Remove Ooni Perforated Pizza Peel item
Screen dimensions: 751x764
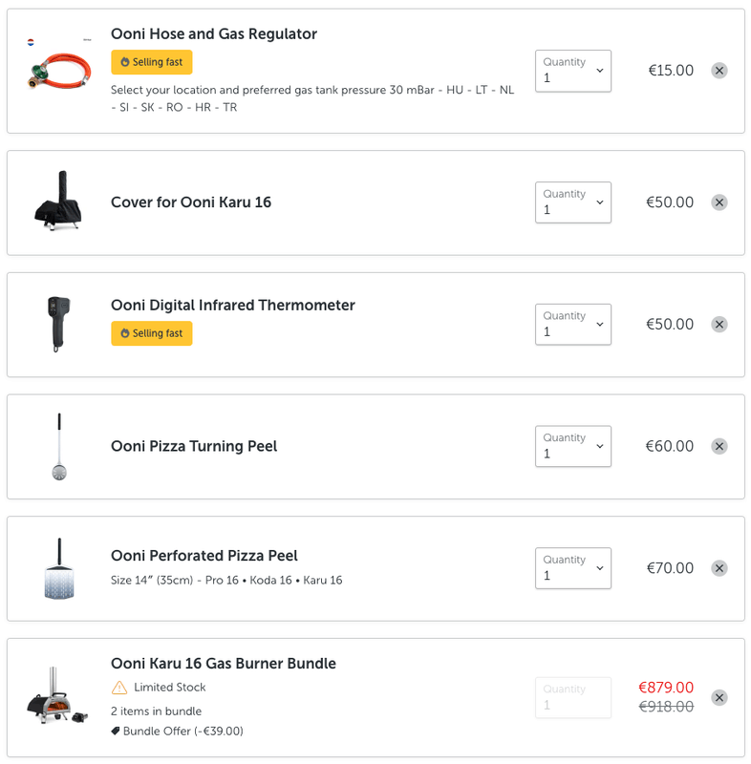point(719,568)
